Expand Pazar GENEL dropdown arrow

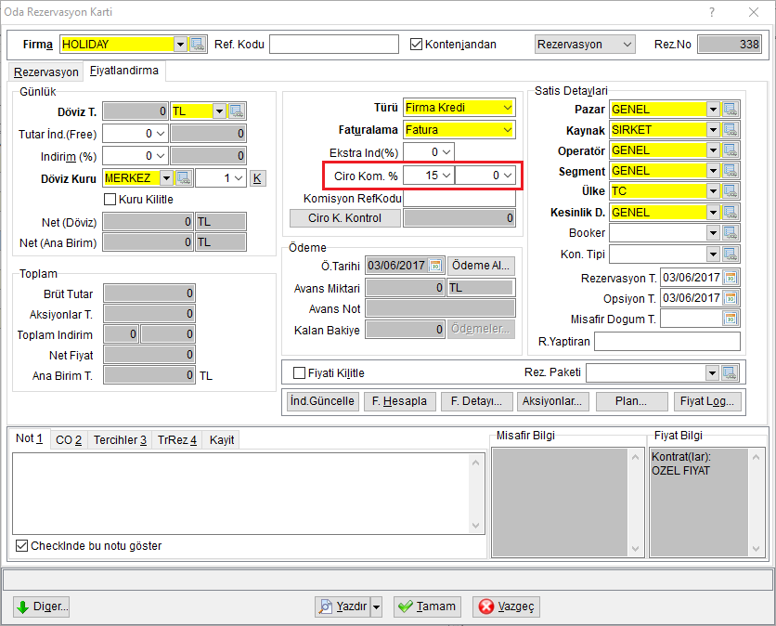[x=713, y=110]
